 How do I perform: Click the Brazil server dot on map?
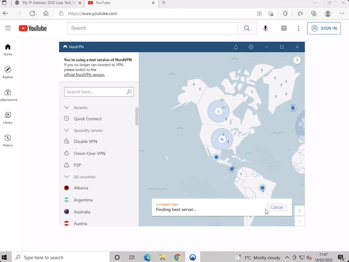[x=262, y=188]
